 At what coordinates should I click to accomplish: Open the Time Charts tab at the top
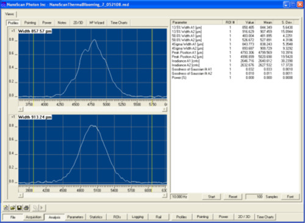pyautogui.click(x=119, y=23)
